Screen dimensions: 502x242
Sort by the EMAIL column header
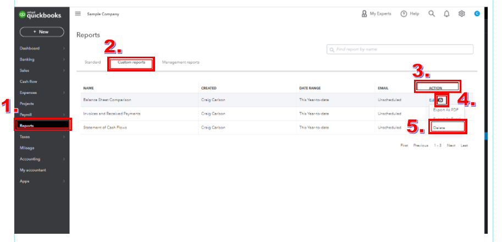coord(383,88)
